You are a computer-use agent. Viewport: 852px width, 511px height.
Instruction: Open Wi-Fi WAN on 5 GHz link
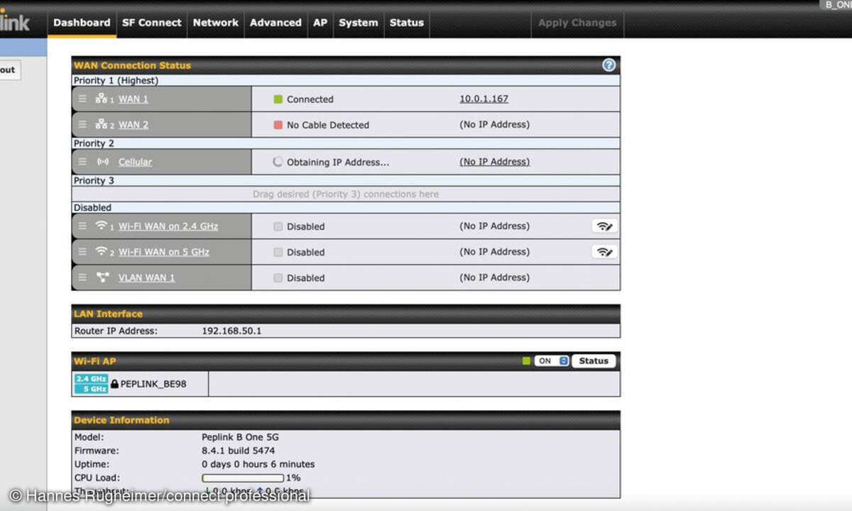pyautogui.click(x=164, y=252)
